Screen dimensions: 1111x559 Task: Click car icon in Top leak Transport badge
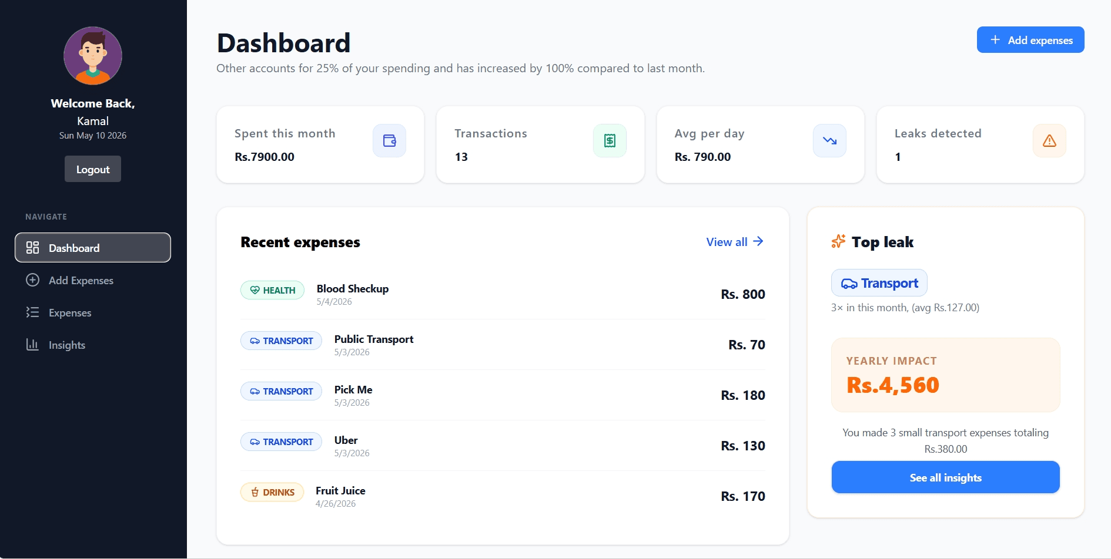tap(849, 284)
